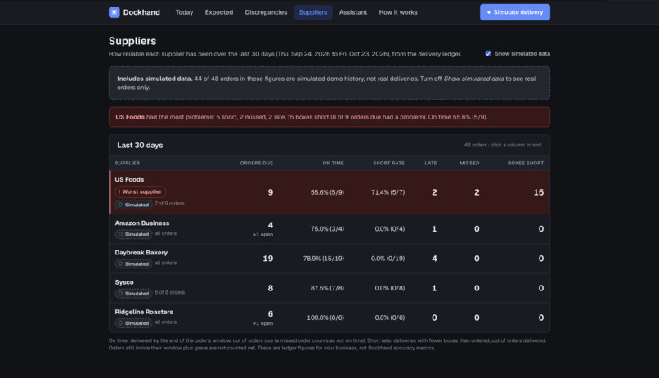Click the Simulated badge under Daybreak Bakery

tap(133, 263)
